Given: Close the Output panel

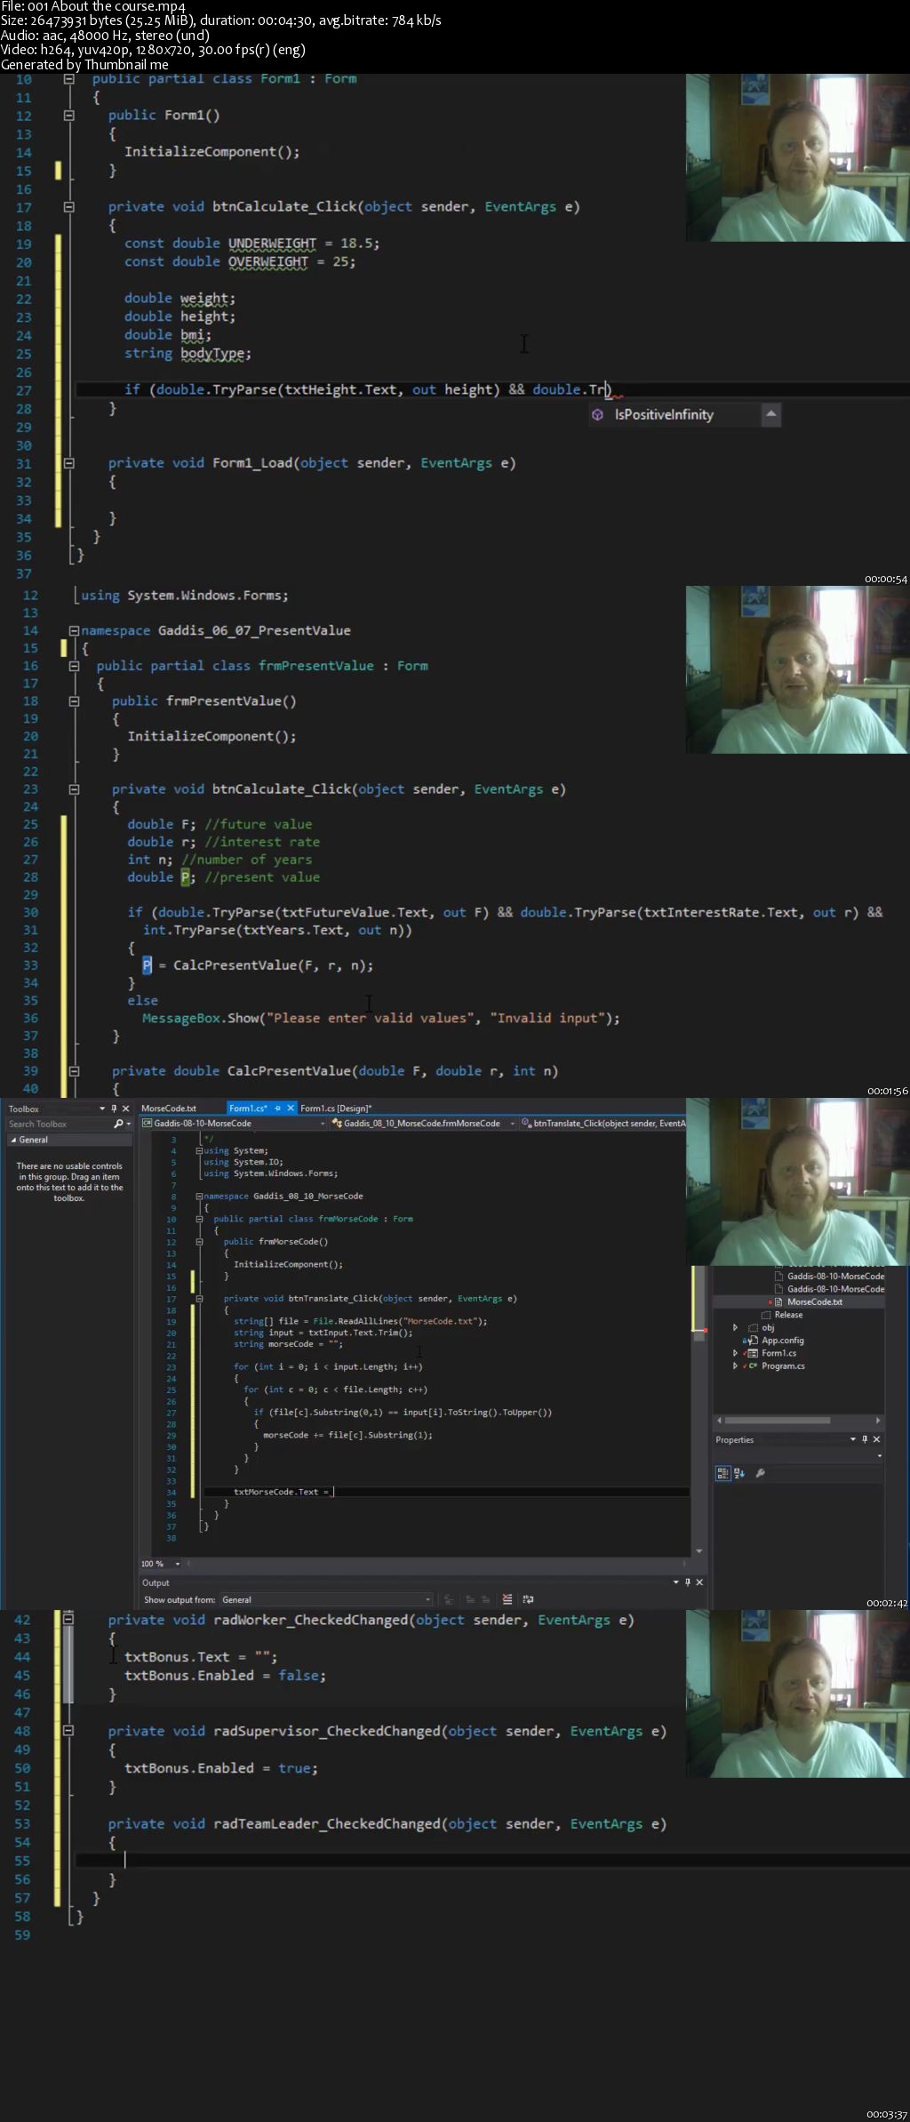Looking at the screenshot, I should point(699,1582).
